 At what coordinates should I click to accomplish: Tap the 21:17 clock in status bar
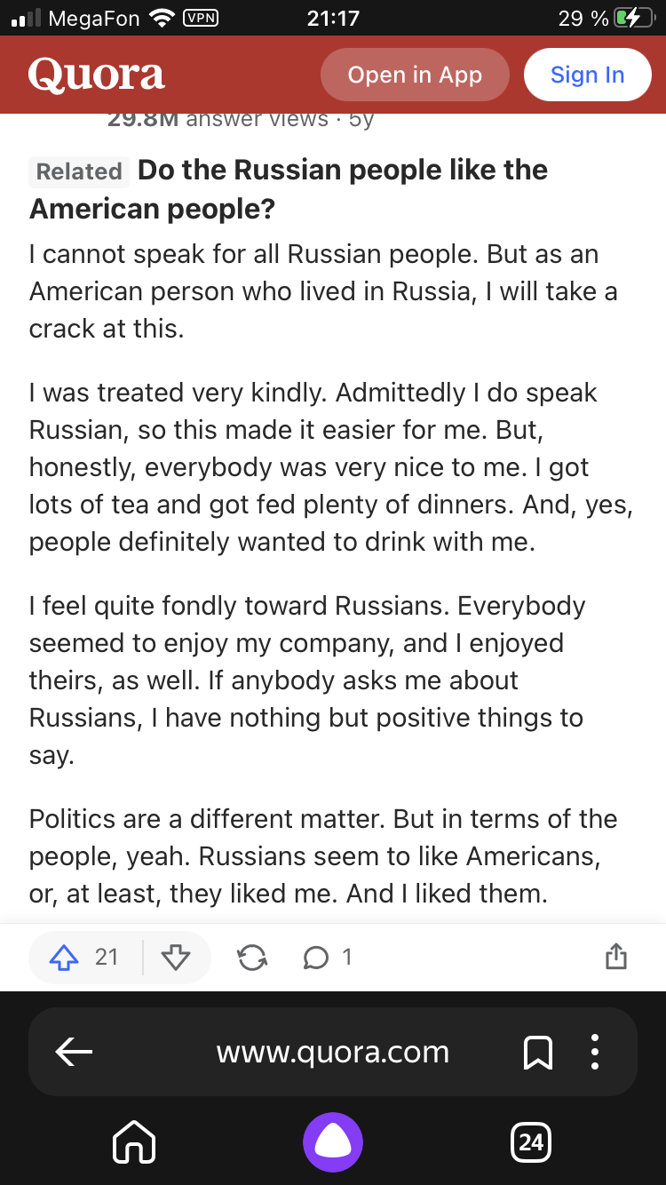pos(333,18)
